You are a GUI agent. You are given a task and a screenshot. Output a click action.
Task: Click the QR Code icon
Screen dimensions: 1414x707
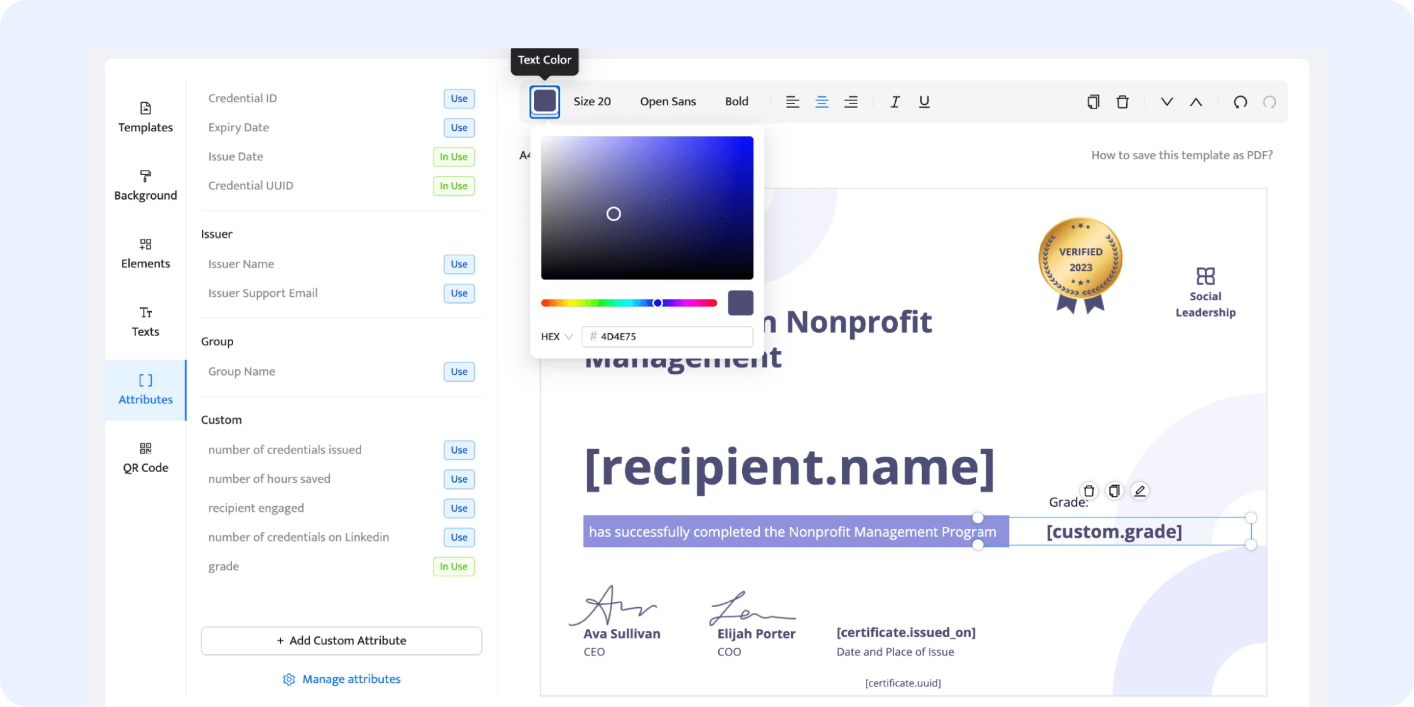tap(145, 448)
